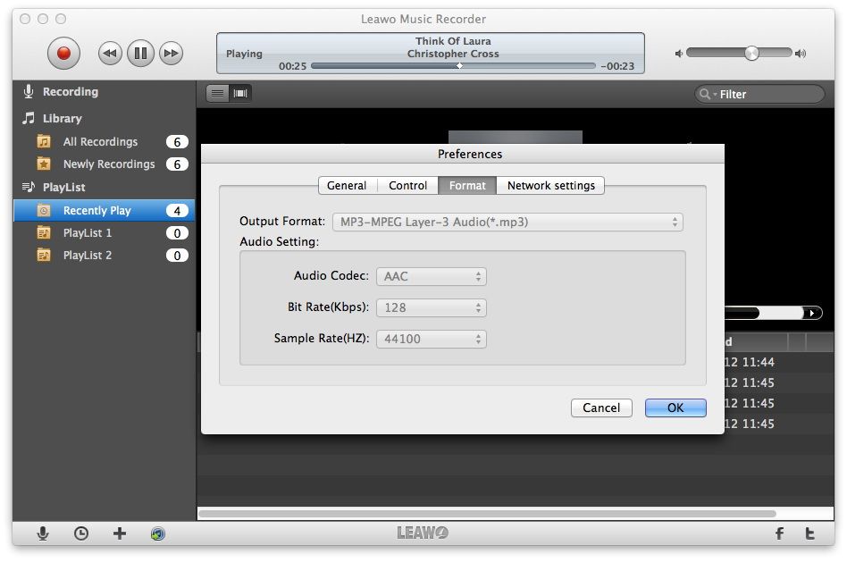Cancel the Preferences dialog
847x563 pixels.
[x=601, y=408]
